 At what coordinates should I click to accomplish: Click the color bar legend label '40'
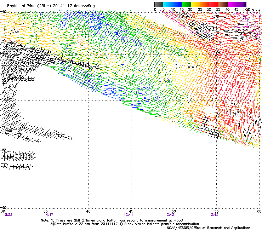pyautogui.click(x=227, y=10)
